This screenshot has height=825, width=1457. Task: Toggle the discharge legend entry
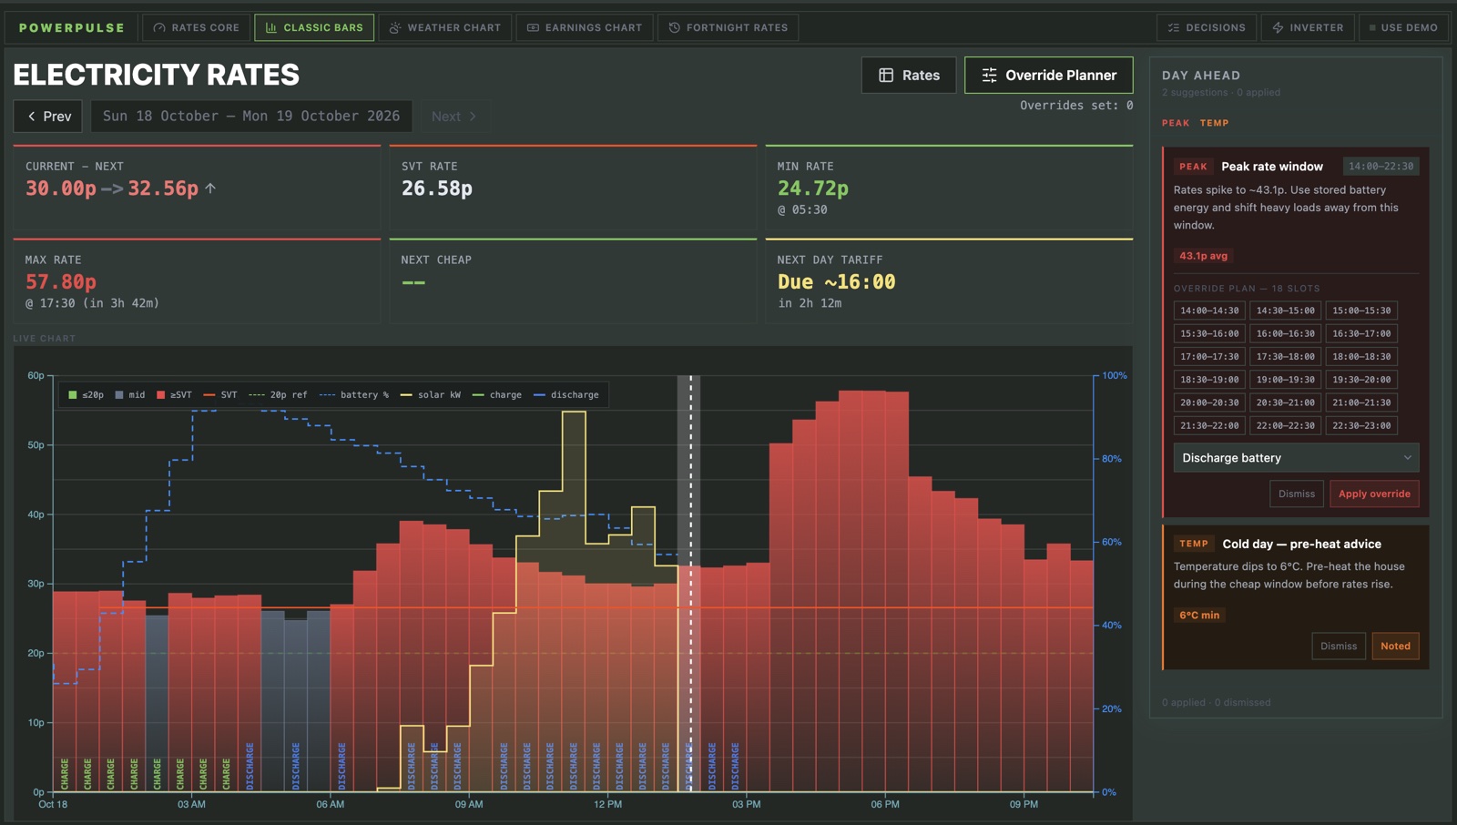[566, 395]
